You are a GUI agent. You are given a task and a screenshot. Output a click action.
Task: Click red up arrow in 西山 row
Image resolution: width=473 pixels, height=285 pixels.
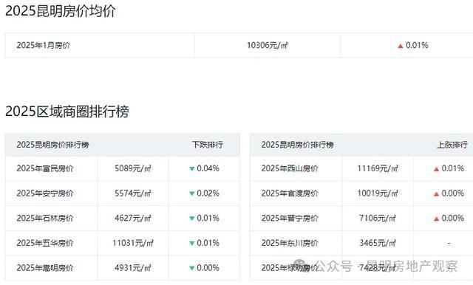point(436,169)
